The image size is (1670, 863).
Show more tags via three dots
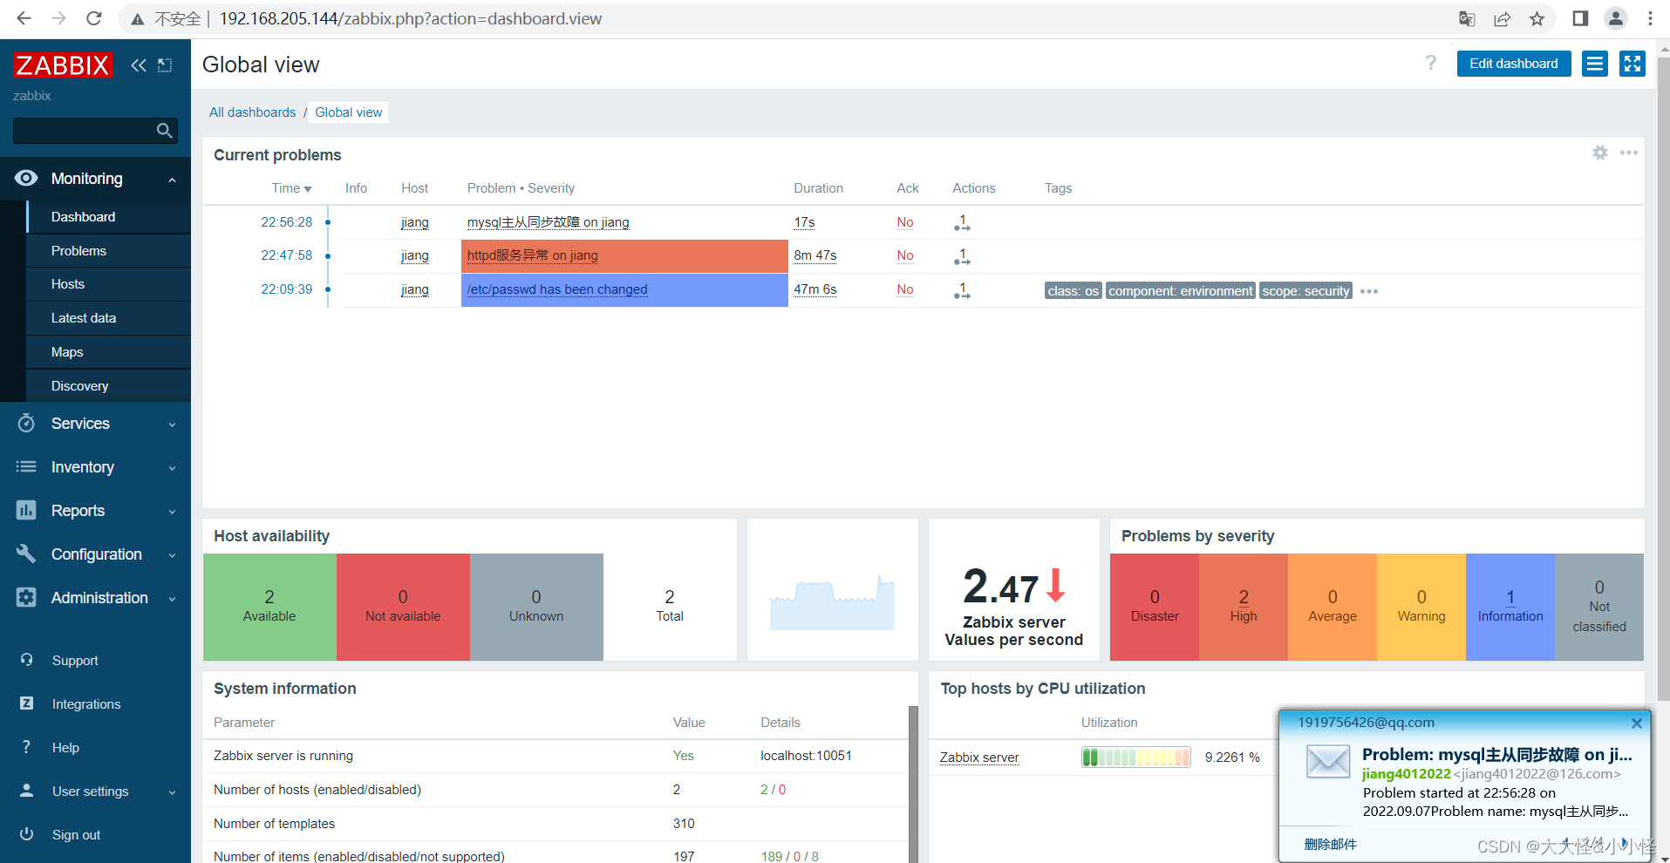(1369, 291)
